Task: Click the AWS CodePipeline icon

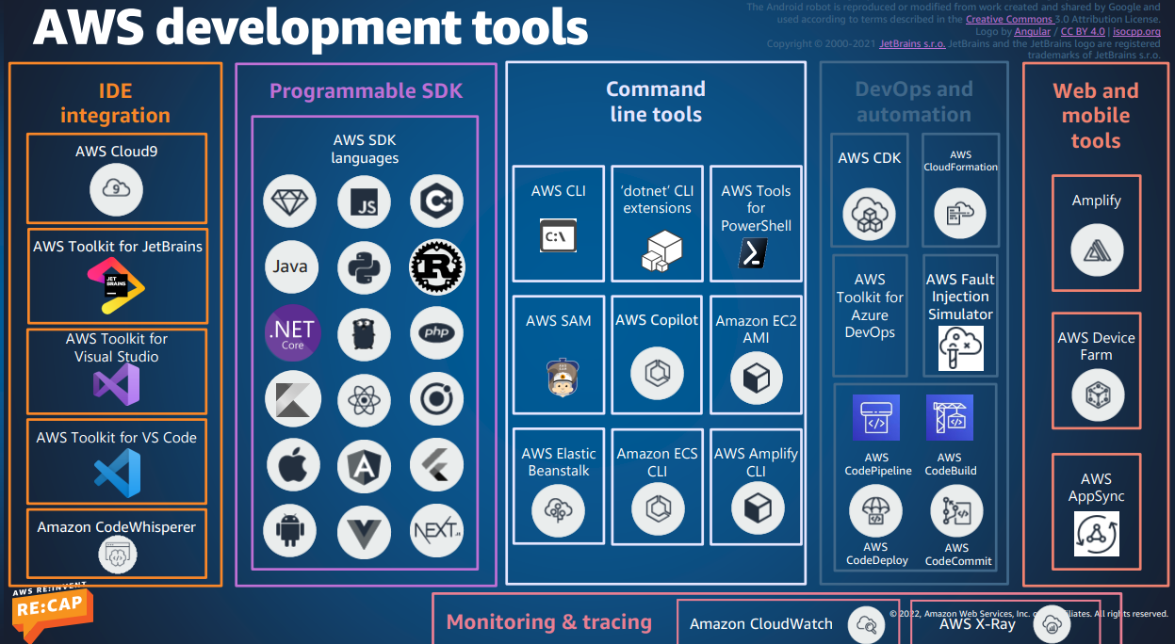Action: pos(876,417)
